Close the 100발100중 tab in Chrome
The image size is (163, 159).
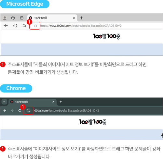(53, 102)
